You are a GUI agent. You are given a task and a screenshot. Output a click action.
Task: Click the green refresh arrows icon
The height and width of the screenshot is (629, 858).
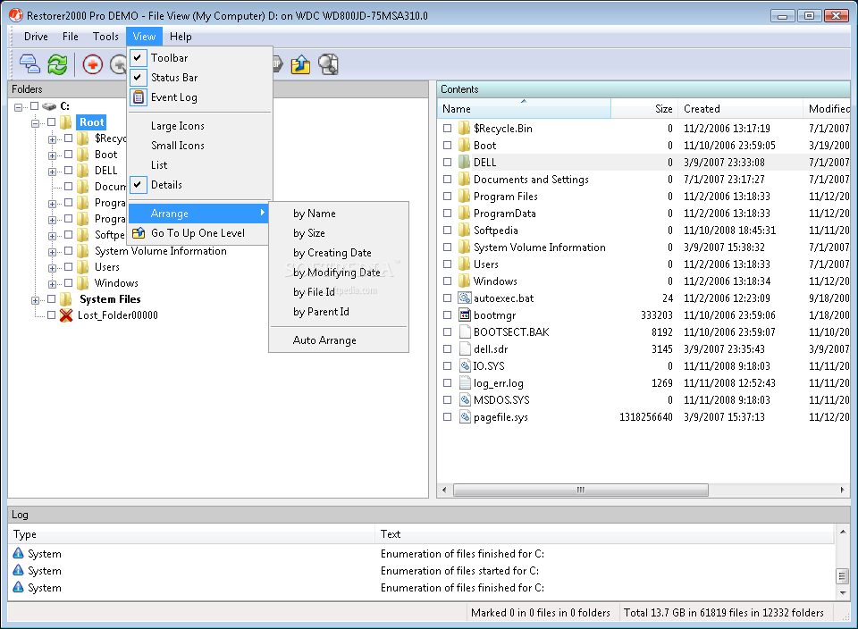tap(57, 64)
